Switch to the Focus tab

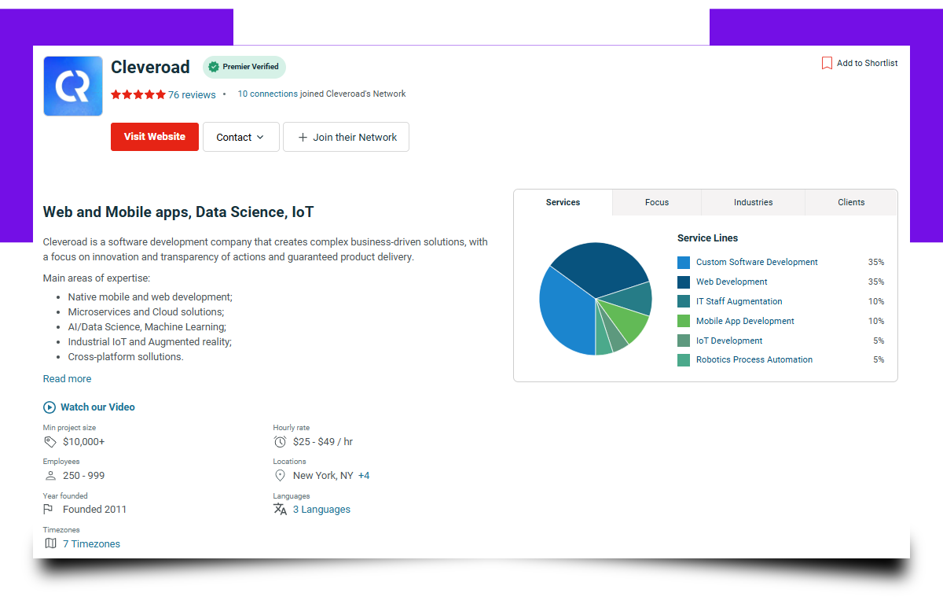click(656, 202)
